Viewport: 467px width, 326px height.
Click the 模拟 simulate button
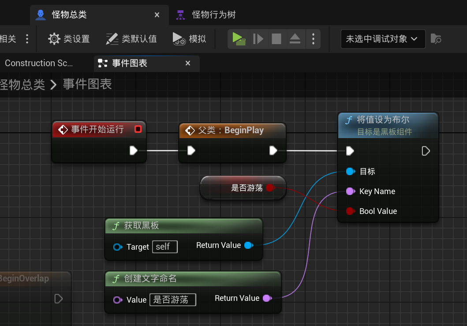pyautogui.click(x=189, y=39)
